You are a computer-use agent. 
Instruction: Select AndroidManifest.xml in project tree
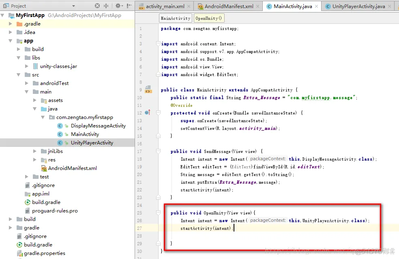[x=73, y=168]
